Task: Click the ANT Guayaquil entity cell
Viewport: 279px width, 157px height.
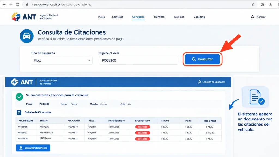Action: 47,133
